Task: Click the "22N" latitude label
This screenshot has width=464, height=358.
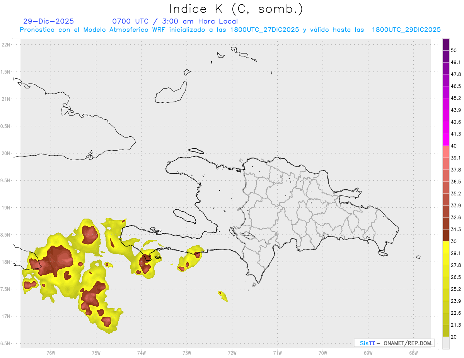Action: click(6, 45)
